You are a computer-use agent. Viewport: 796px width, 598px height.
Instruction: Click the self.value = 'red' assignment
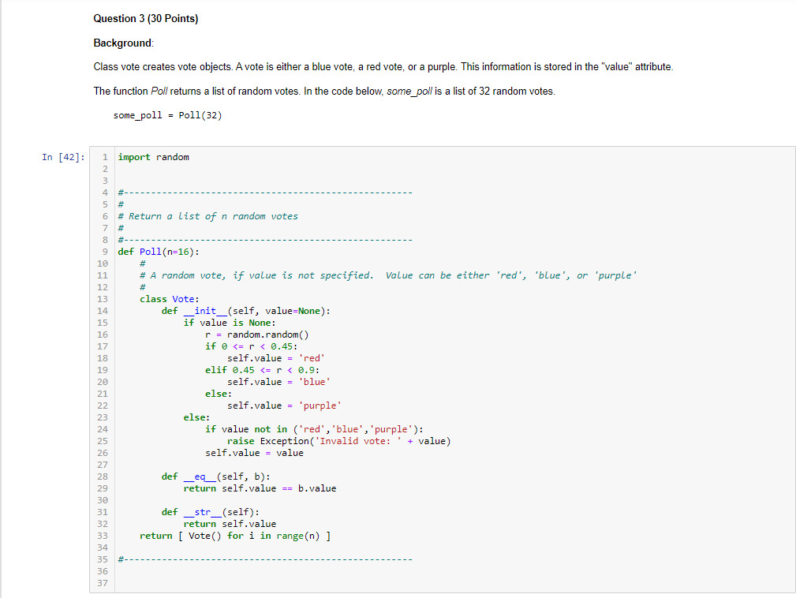tap(276, 358)
